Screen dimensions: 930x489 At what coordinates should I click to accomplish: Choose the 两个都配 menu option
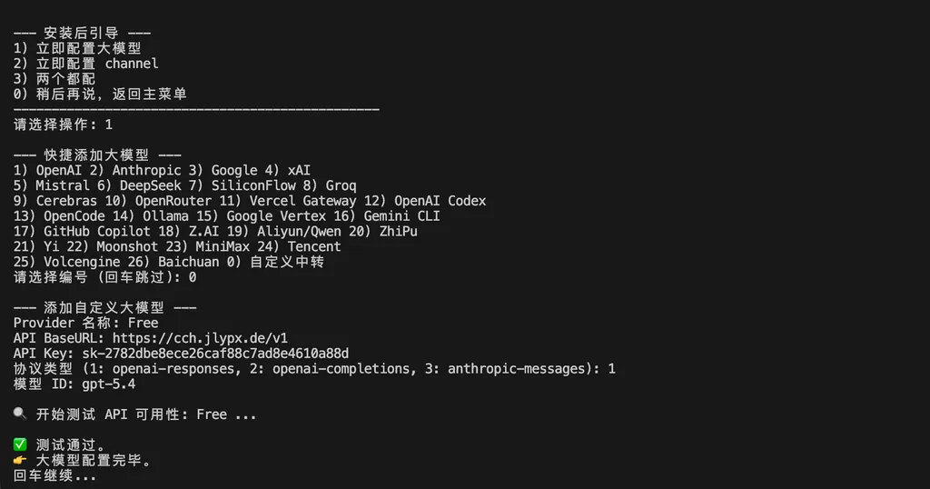[x=65, y=79]
